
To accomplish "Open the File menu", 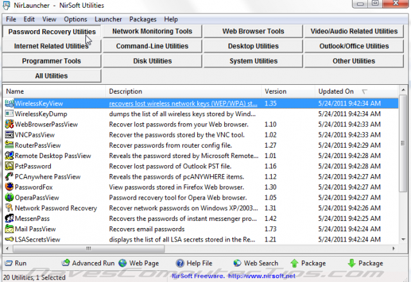I will [x=11, y=19].
